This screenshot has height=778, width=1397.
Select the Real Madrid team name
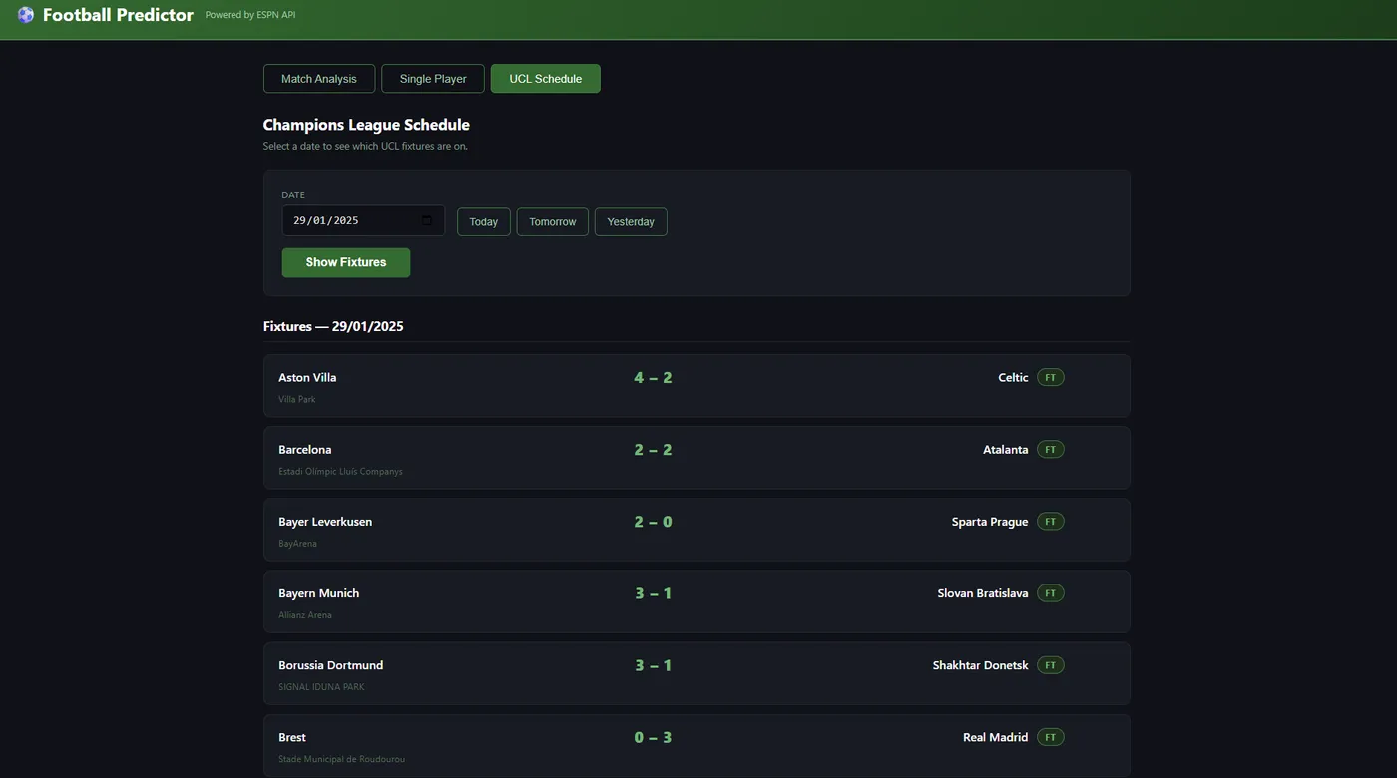(x=996, y=737)
